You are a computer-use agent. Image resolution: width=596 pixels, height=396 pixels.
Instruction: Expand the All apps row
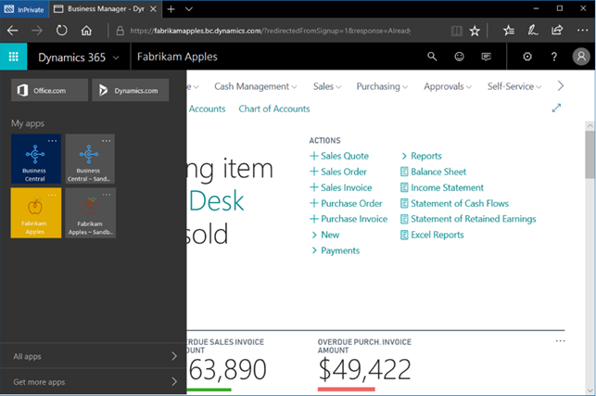pyautogui.click(x=93, y=356)
